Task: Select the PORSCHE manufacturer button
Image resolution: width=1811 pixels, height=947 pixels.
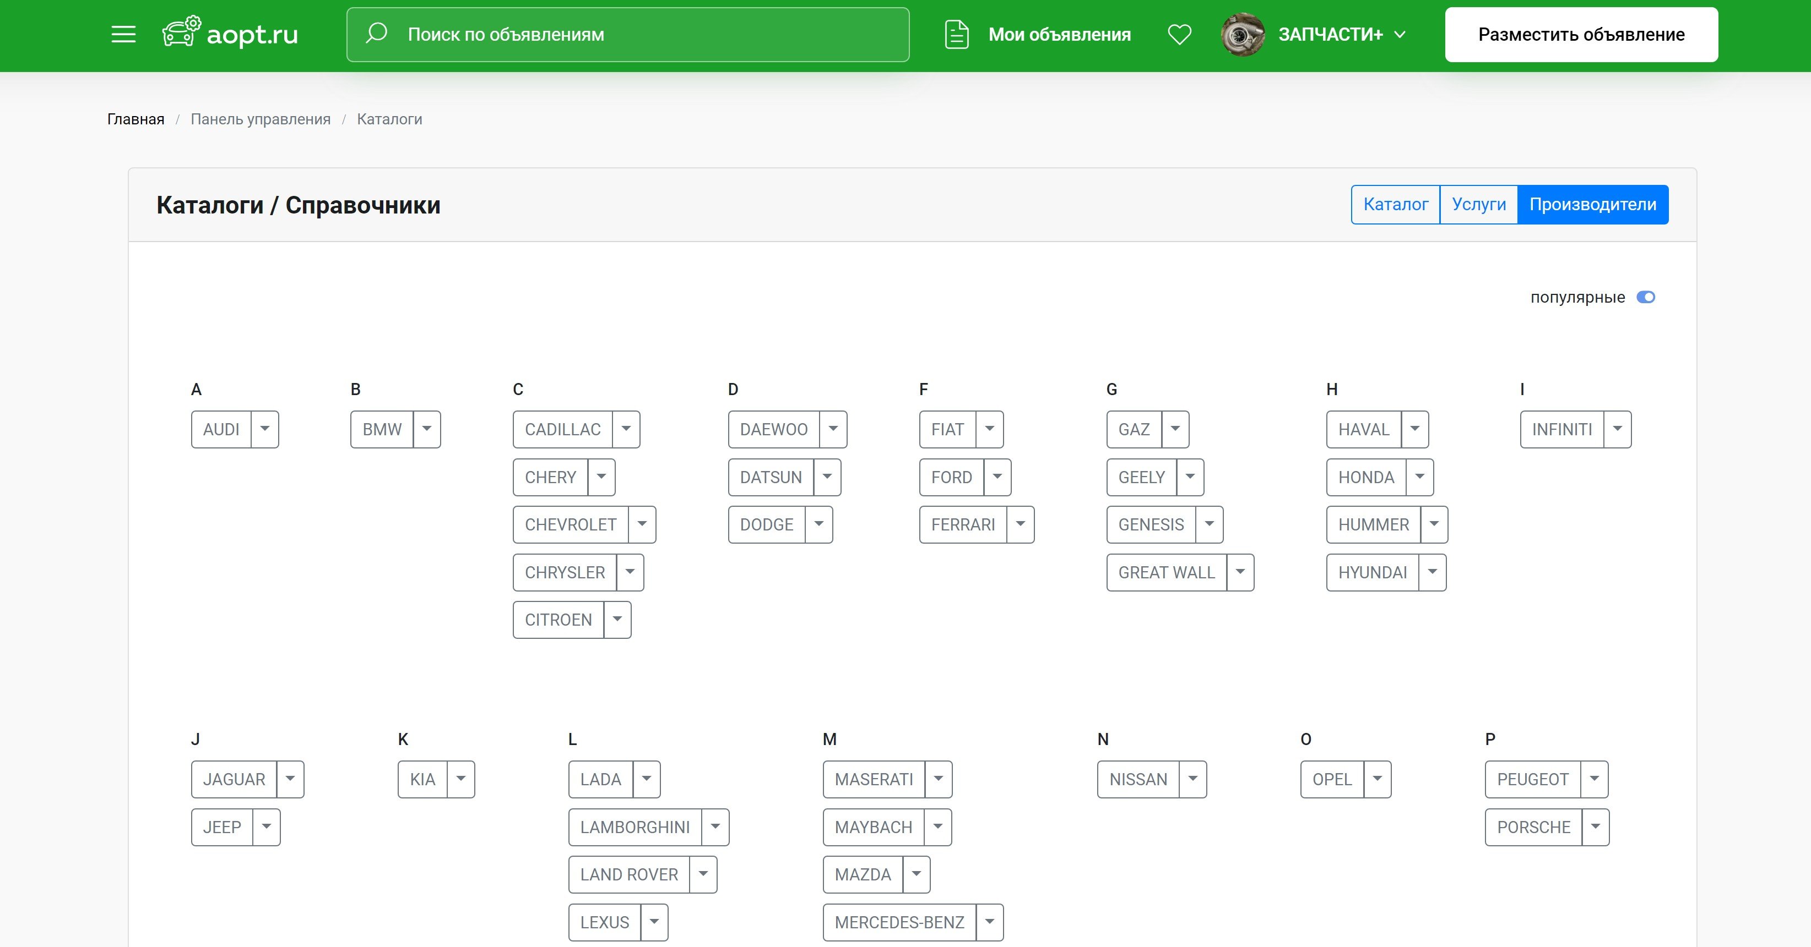Action: click(x=1533, y=827)
